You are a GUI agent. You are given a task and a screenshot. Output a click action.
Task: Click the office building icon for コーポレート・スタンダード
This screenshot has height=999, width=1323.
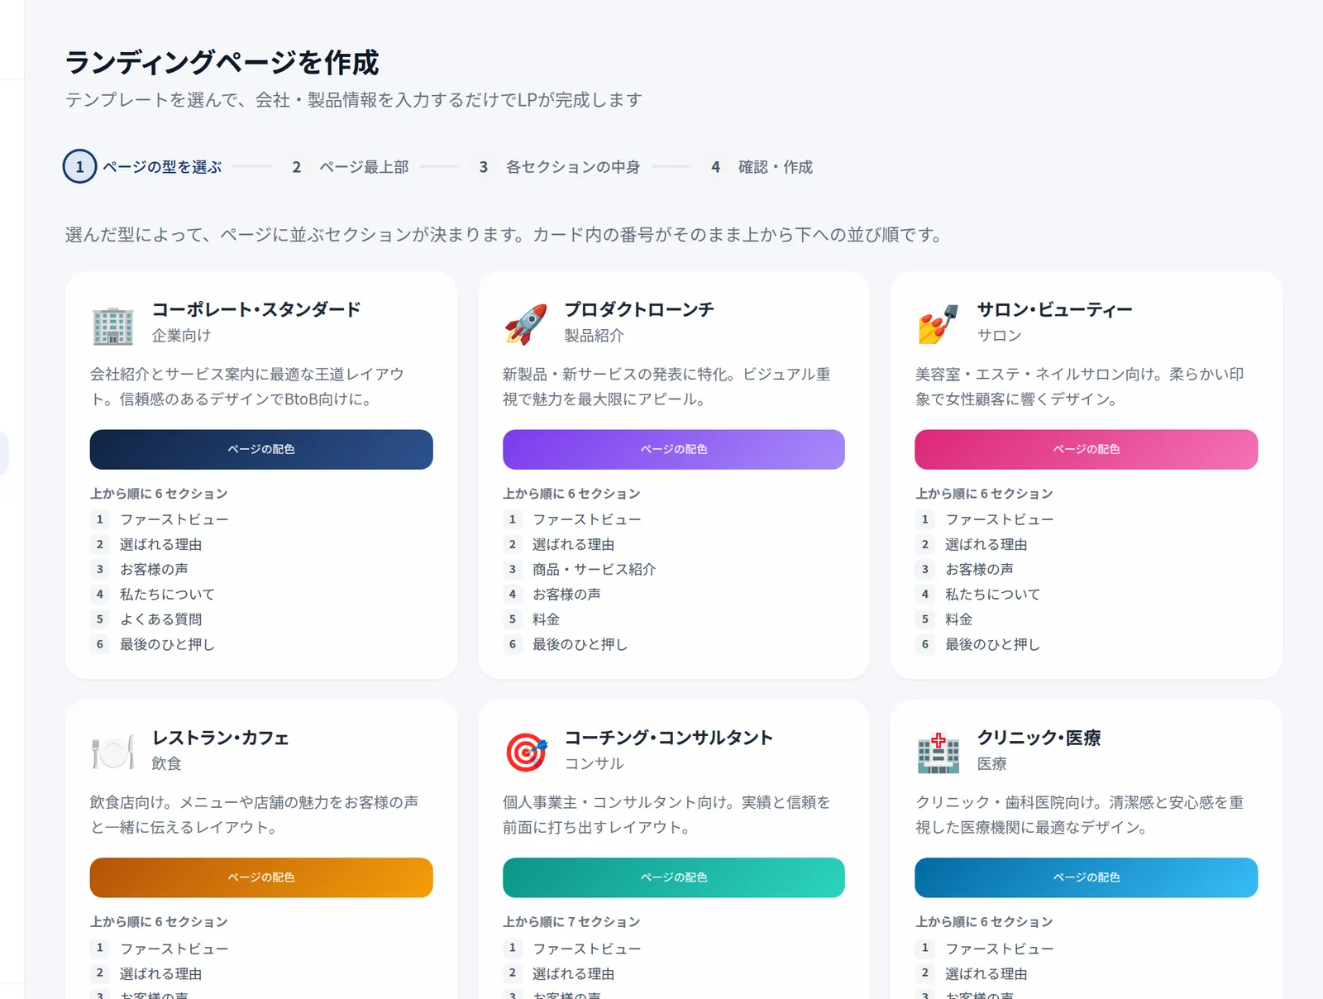[112, 325]
